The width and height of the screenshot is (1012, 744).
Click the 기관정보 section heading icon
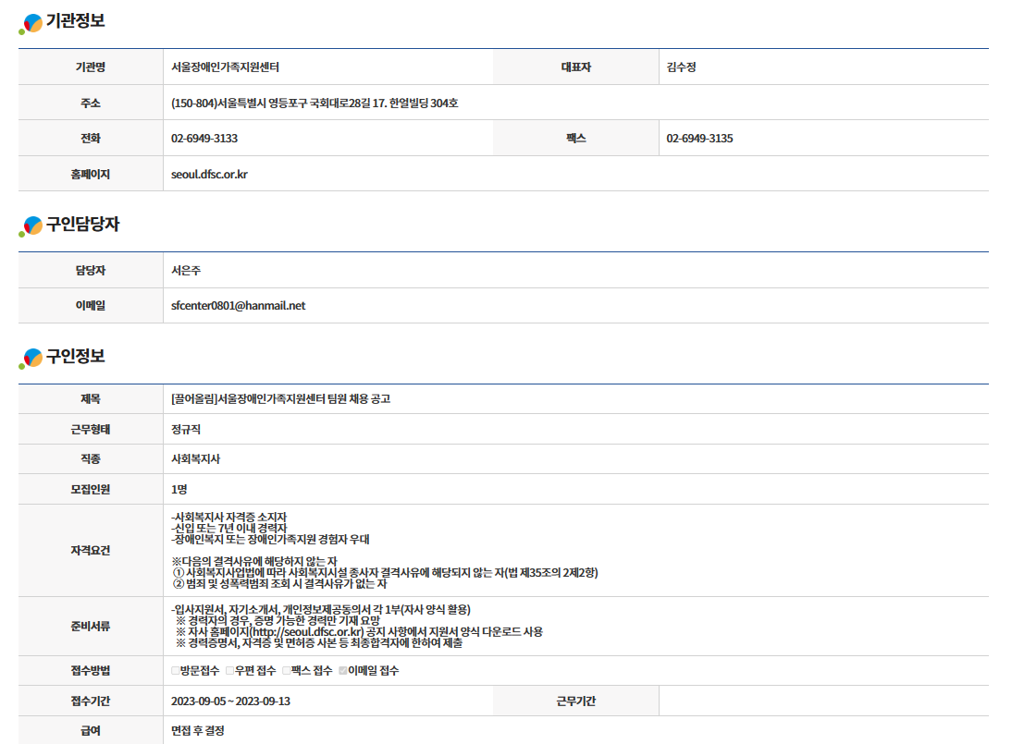click(31, 23)
